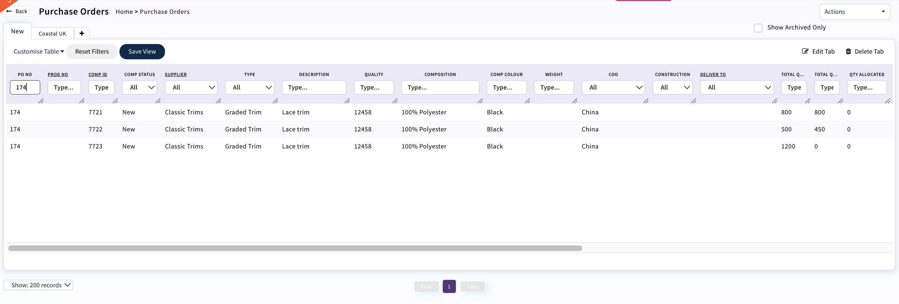This screenshot has height=304, width=899.
Task: Focus the QTY ALLOCATED filter field
Action: coord(867,87)
